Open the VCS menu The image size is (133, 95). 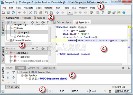tap(74, 8)
